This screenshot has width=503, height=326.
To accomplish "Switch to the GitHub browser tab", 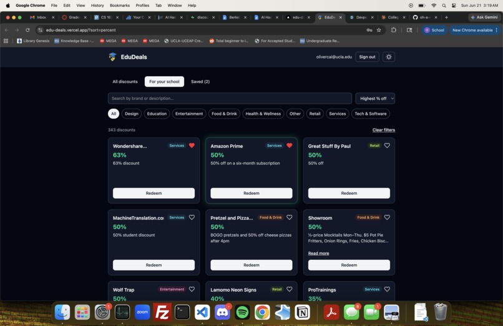I will (426, 17).
